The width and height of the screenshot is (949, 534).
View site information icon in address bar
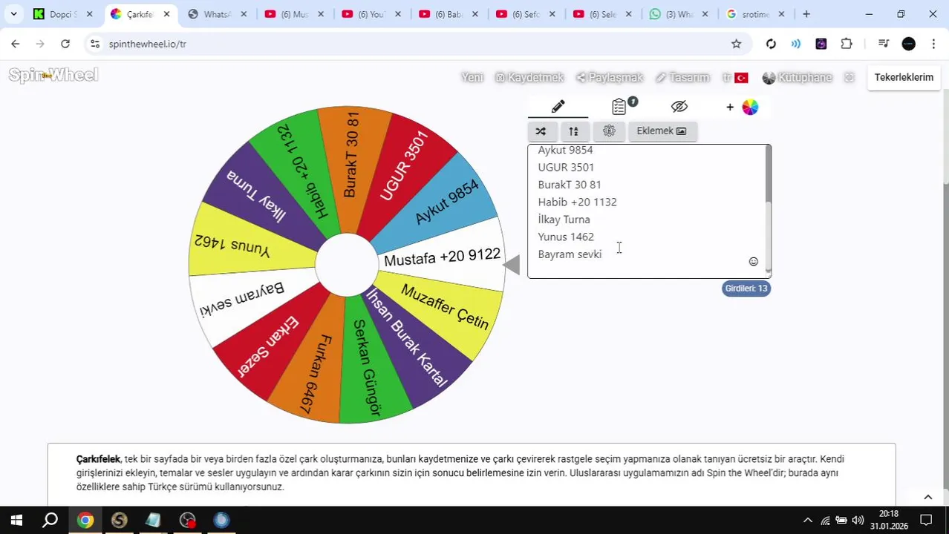coord(95,44)
